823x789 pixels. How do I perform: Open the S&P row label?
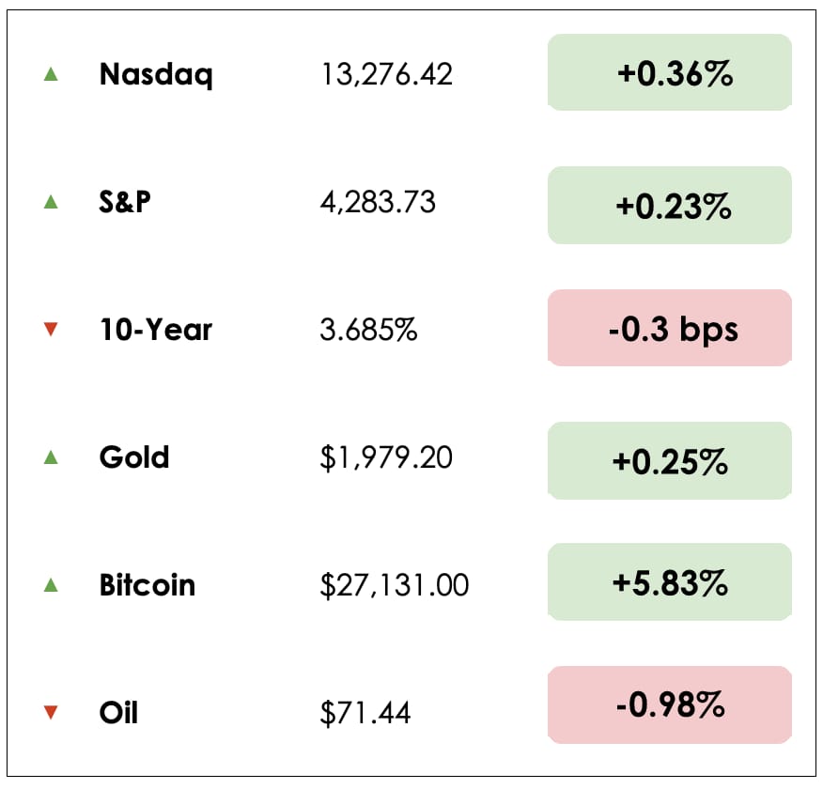pos(125,201)
